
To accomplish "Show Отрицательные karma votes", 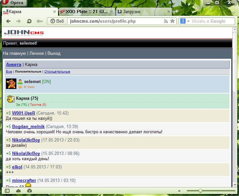I will point(57,72).
